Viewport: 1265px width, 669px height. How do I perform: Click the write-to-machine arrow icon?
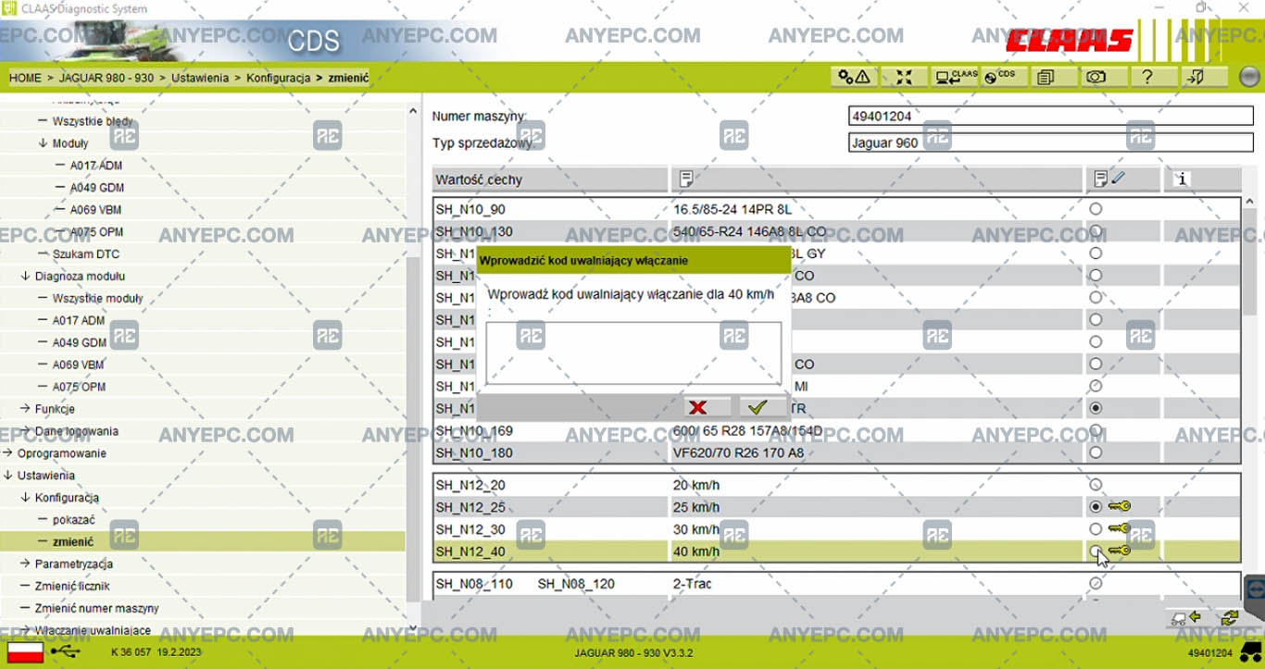coord(1185,617)
